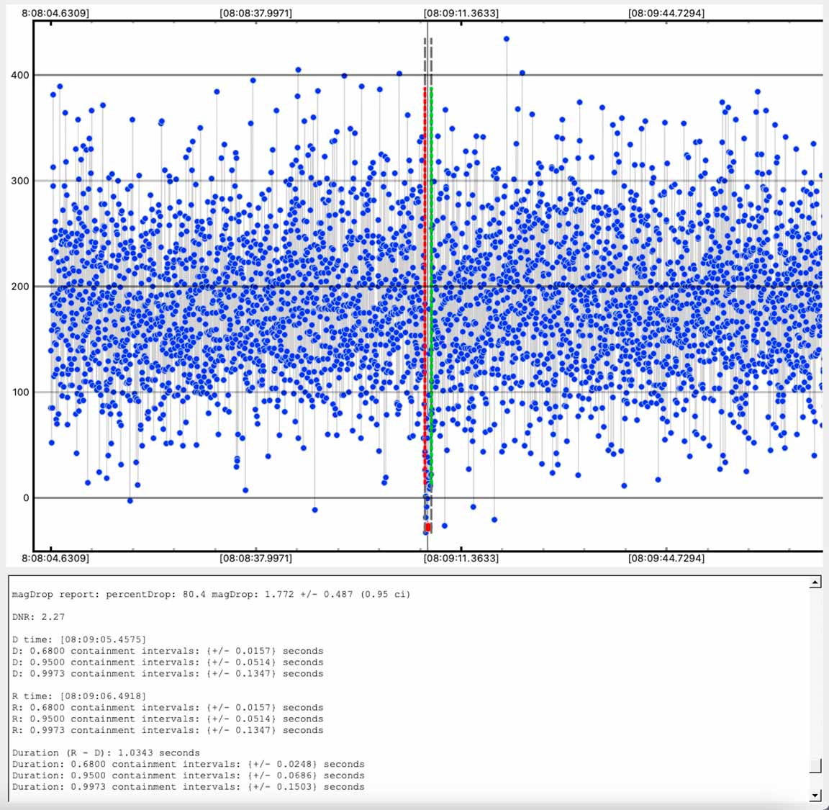The width and height of the screenshot is (829, 810).
Task: Click top axis label [08:09:11.3633]
Action: click(x=461, y=13)
